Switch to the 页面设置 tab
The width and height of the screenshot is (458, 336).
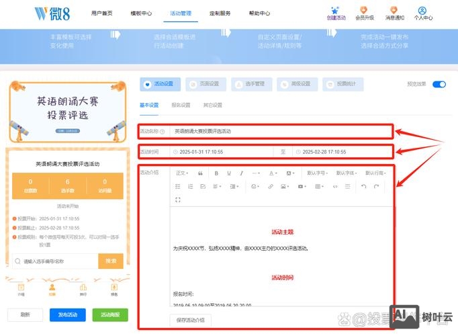[206, 84]
